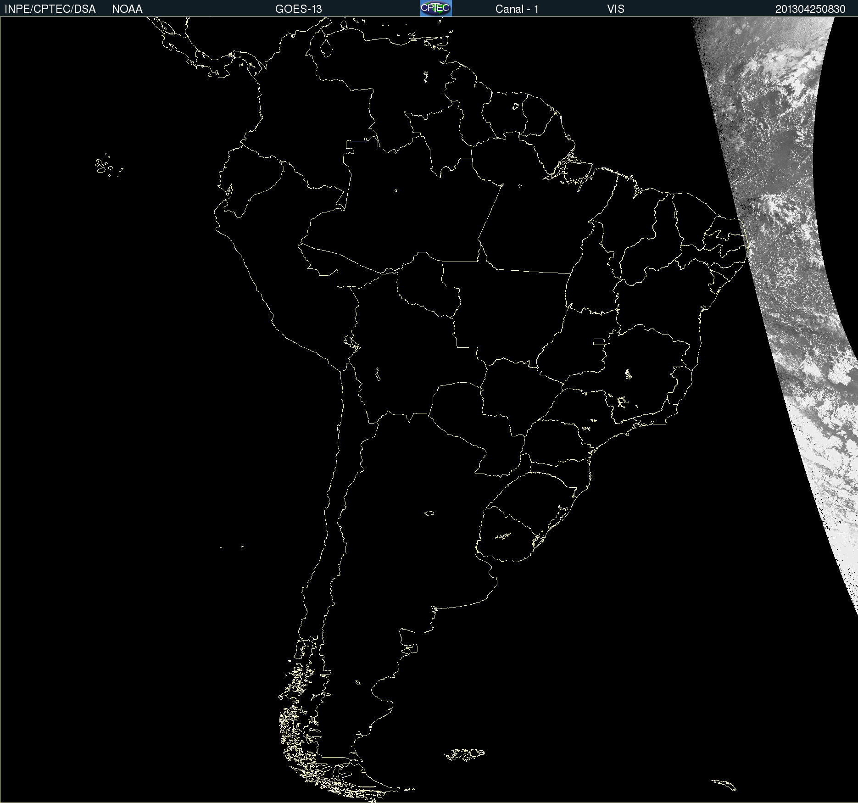This screenshot has height=803, width=858.
Task: Click the GOES-13 satellite label
Action: tap(299, 9)
